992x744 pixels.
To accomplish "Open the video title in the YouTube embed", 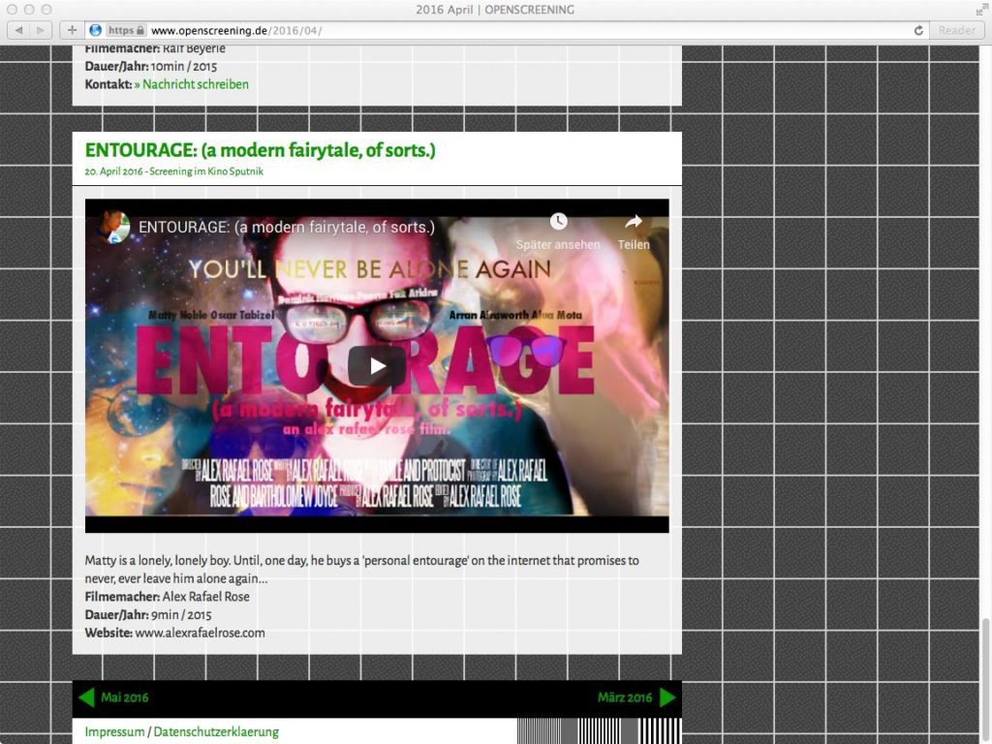I will [287, 227].
